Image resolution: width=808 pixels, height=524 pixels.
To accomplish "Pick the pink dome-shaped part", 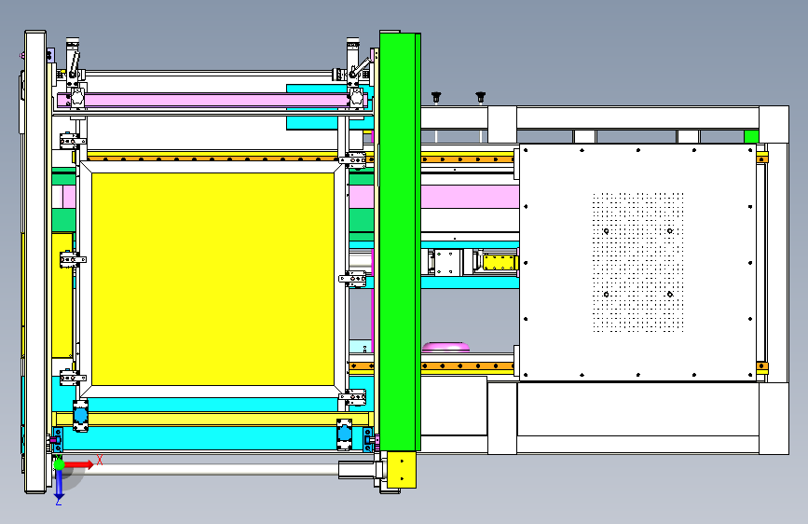I will 445,347.
